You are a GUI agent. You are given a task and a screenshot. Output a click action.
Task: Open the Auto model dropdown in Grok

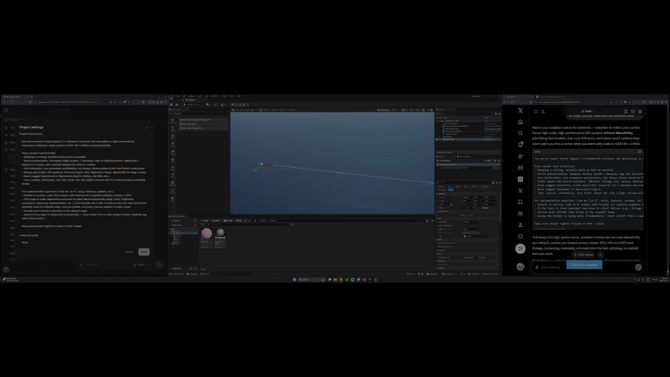click(x=588, y=111)
